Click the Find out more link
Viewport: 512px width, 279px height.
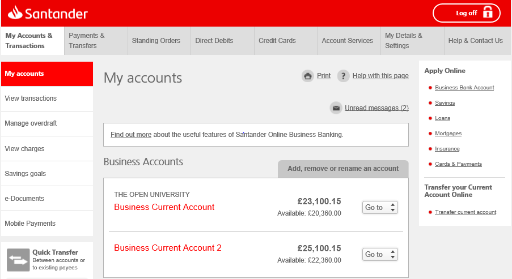(x=131, y=135)
